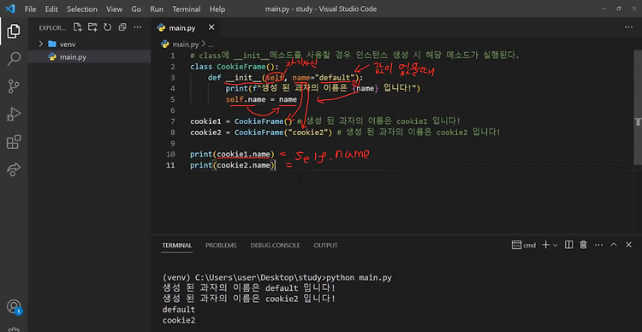Click 'print(cookie1.name)' on line 10
Viewport: 642px width, 332px height.
tap(232, 154)
